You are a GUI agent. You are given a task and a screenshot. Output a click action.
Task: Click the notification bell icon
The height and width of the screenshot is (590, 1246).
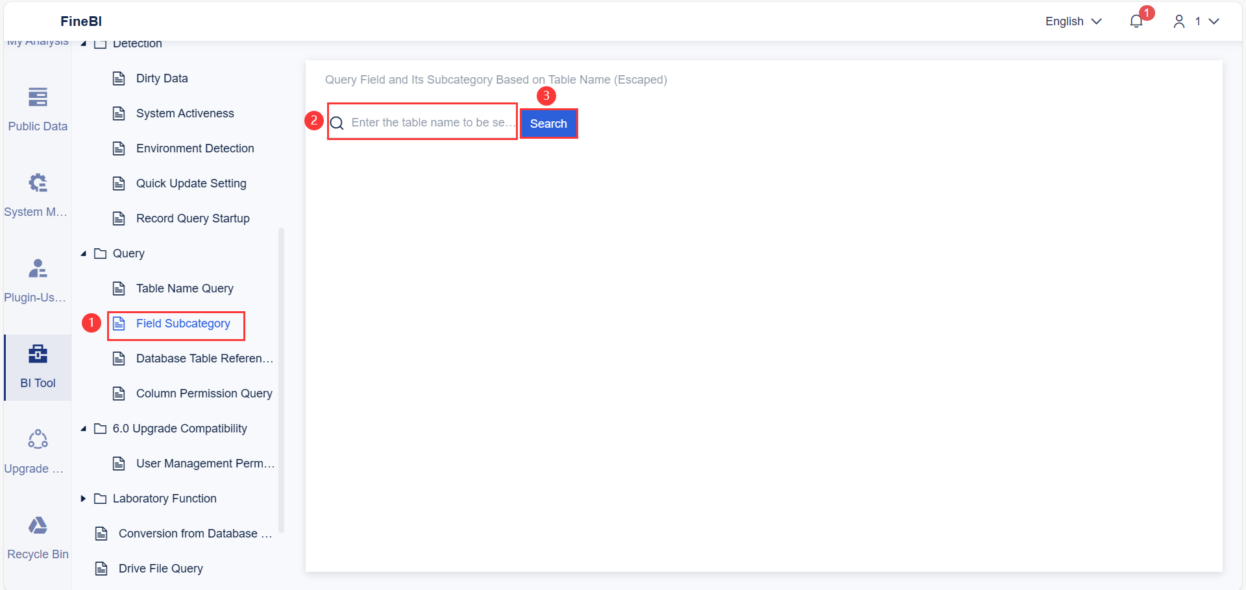click(x=1136, y=21)
